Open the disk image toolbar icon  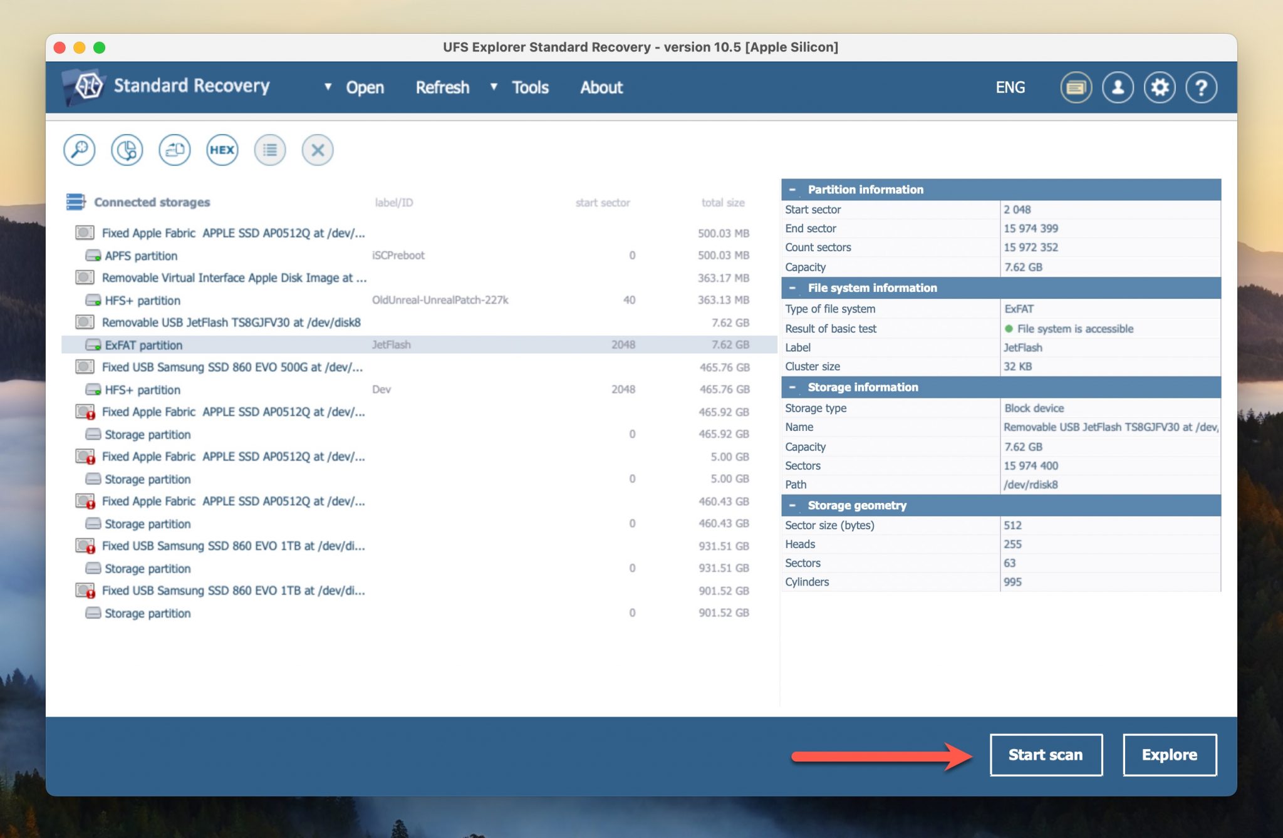[x=174, y=150]
